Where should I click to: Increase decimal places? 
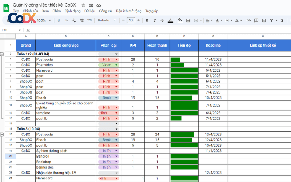click(81, 20)
